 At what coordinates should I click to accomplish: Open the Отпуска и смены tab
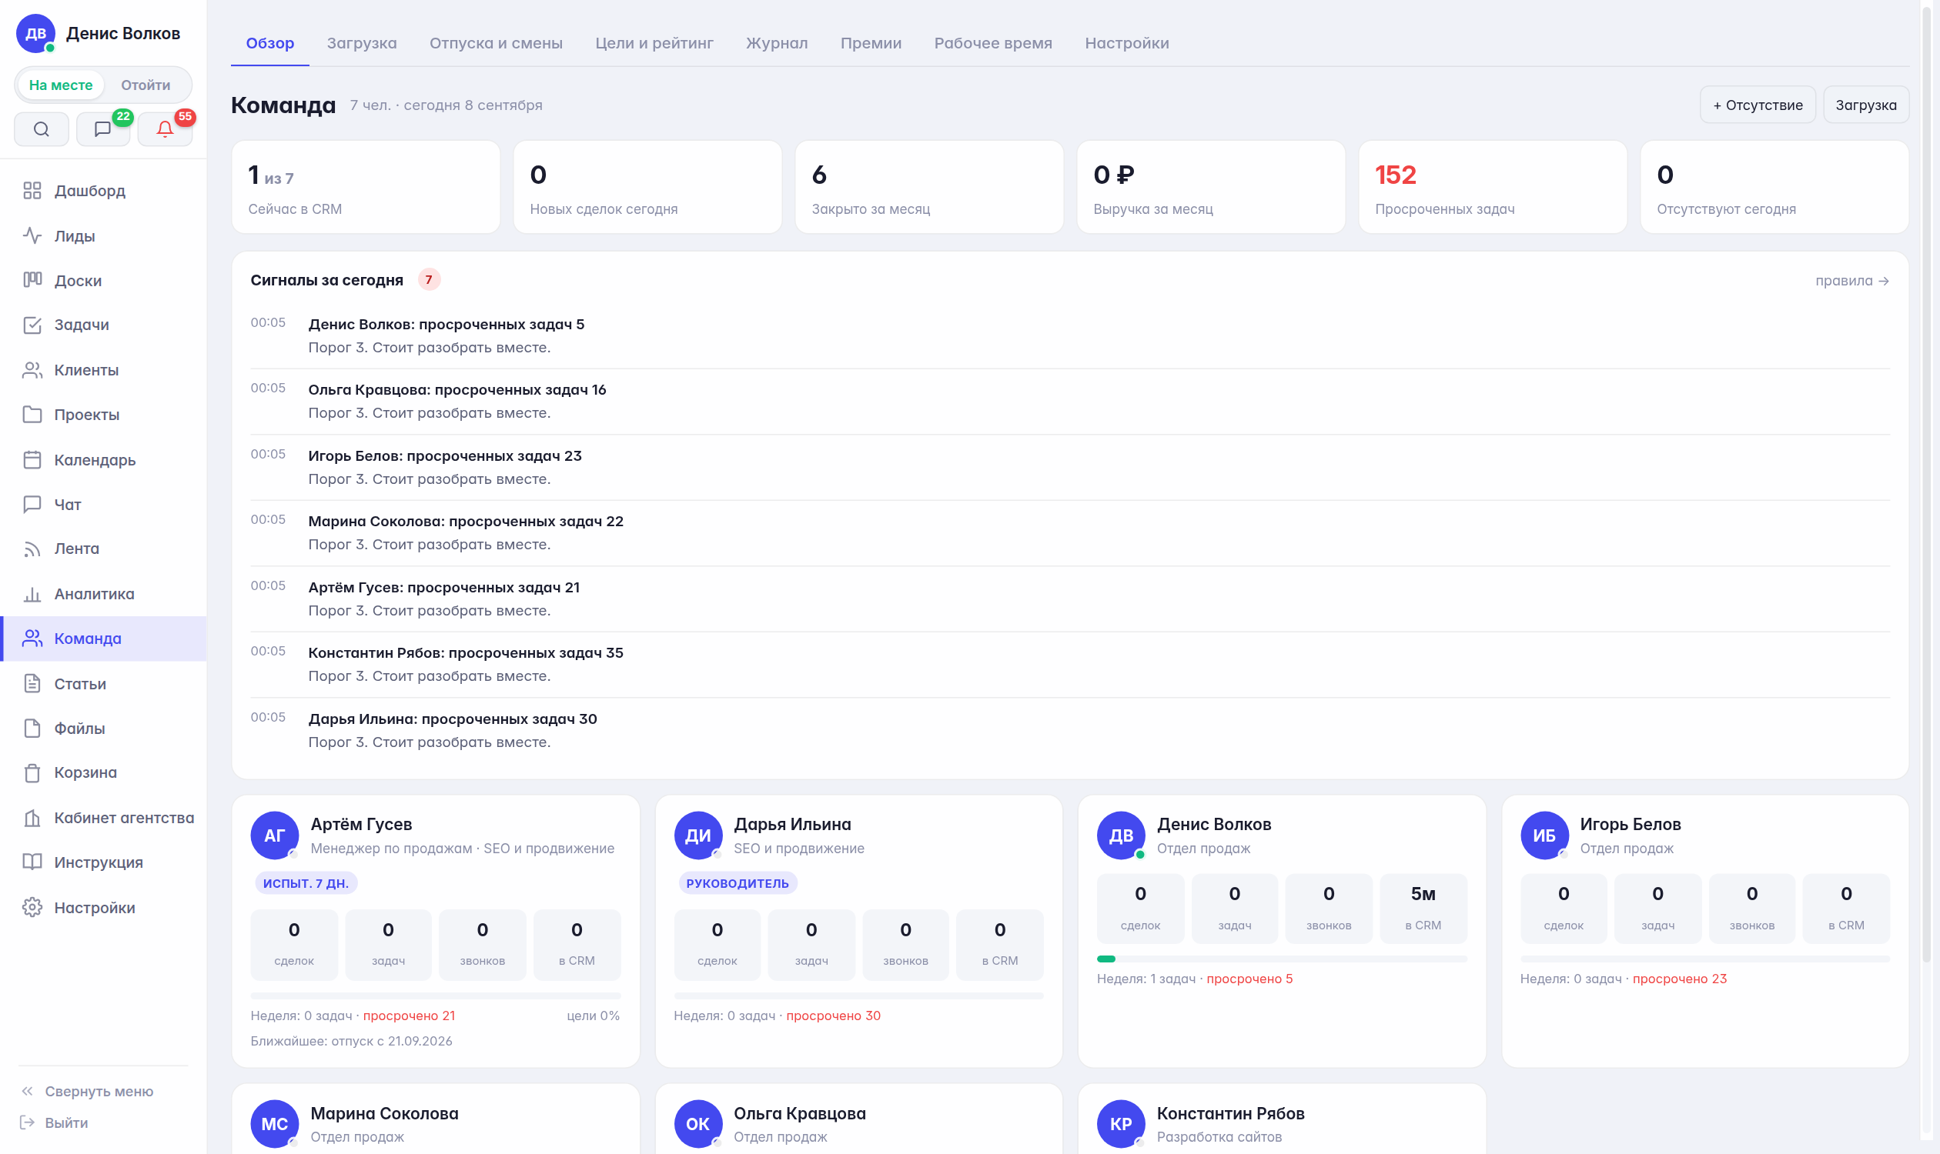click(x=496, y=43)
